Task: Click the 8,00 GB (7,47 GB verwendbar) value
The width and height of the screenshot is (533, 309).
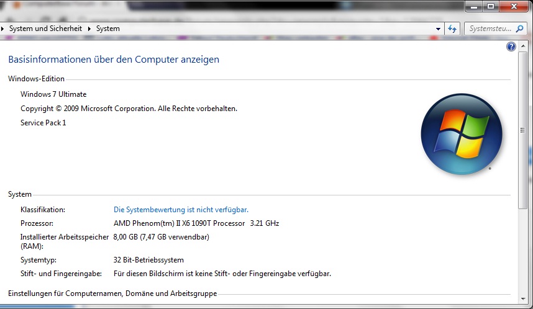Action: 161,236
